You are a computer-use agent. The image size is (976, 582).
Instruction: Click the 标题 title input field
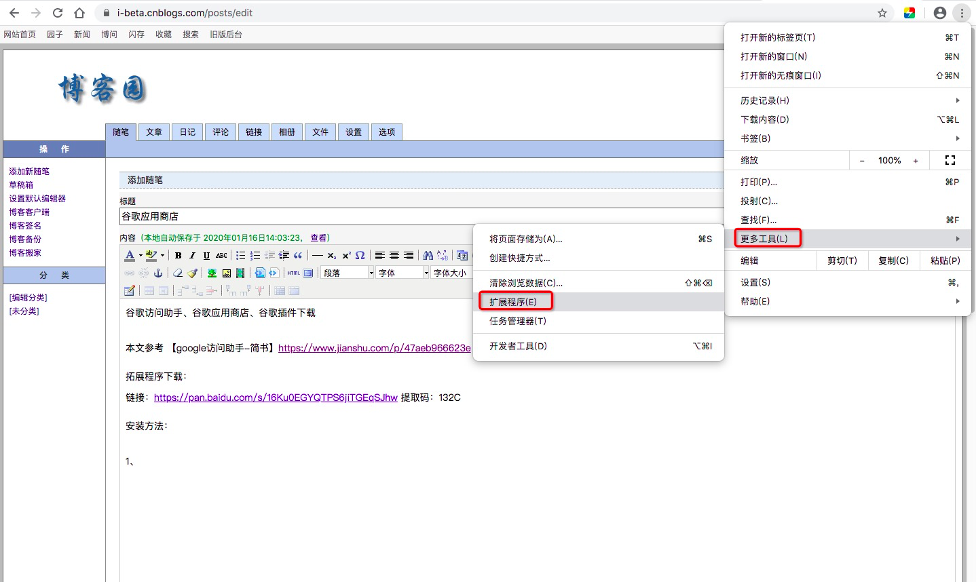pyautogui.click(x=421, y=216)
